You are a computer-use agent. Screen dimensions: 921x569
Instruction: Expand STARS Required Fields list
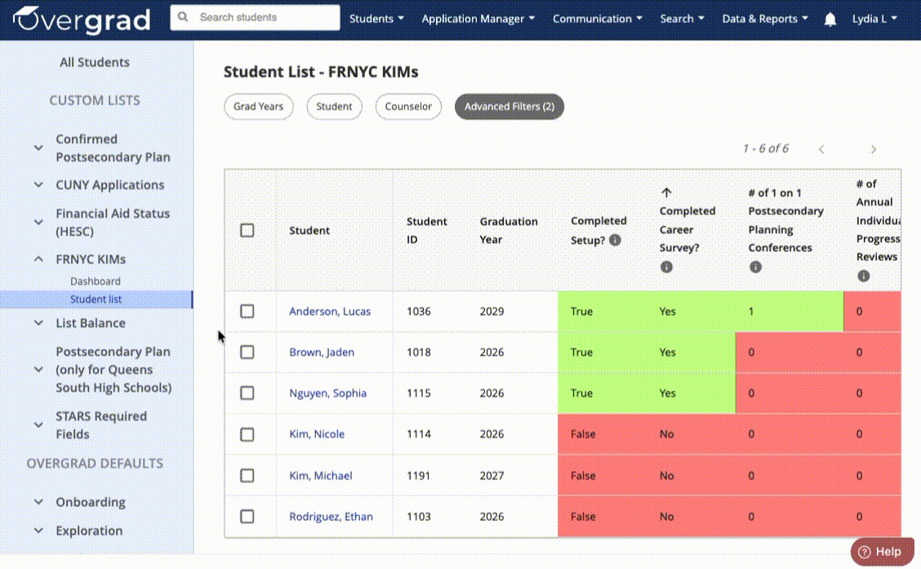tap(38, 425)
